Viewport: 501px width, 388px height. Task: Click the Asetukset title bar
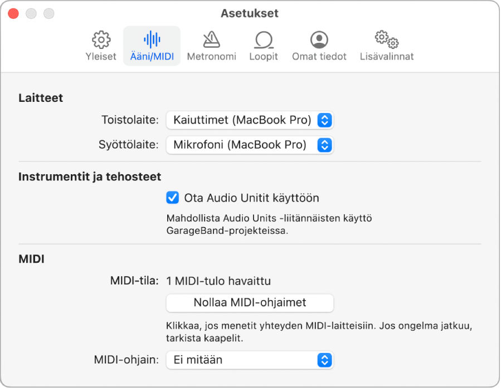tap(250, 13)
